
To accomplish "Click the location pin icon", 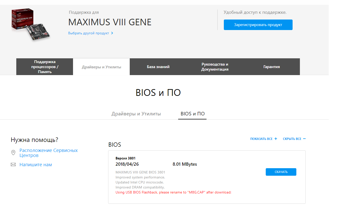I will click(13, 153).
